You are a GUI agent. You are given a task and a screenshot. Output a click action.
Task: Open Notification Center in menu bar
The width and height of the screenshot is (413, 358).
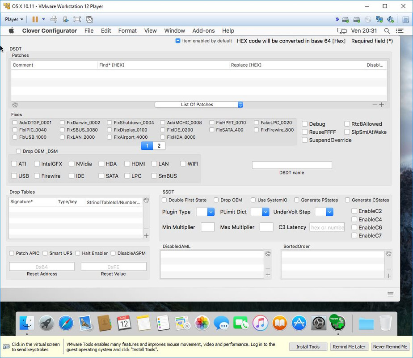[400, 31]
